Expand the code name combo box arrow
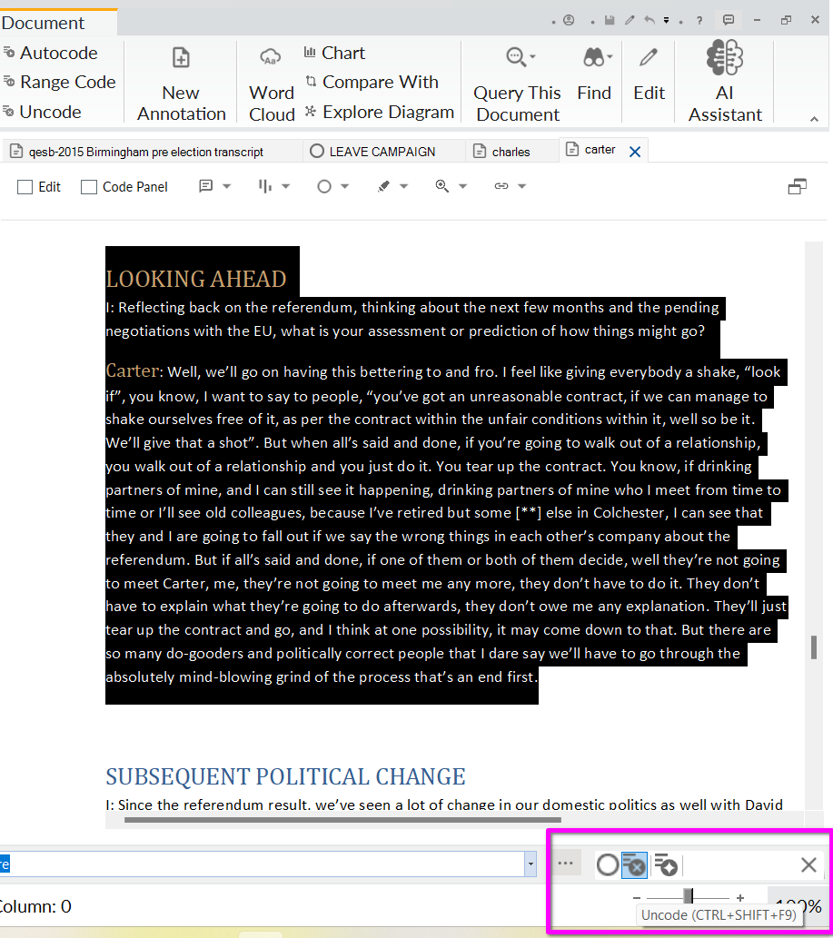833x938 pixels. 531,864
